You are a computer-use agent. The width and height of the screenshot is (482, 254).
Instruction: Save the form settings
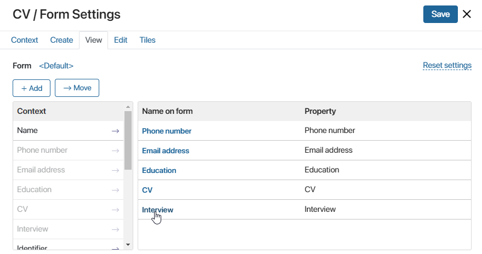tap(440, 14)
